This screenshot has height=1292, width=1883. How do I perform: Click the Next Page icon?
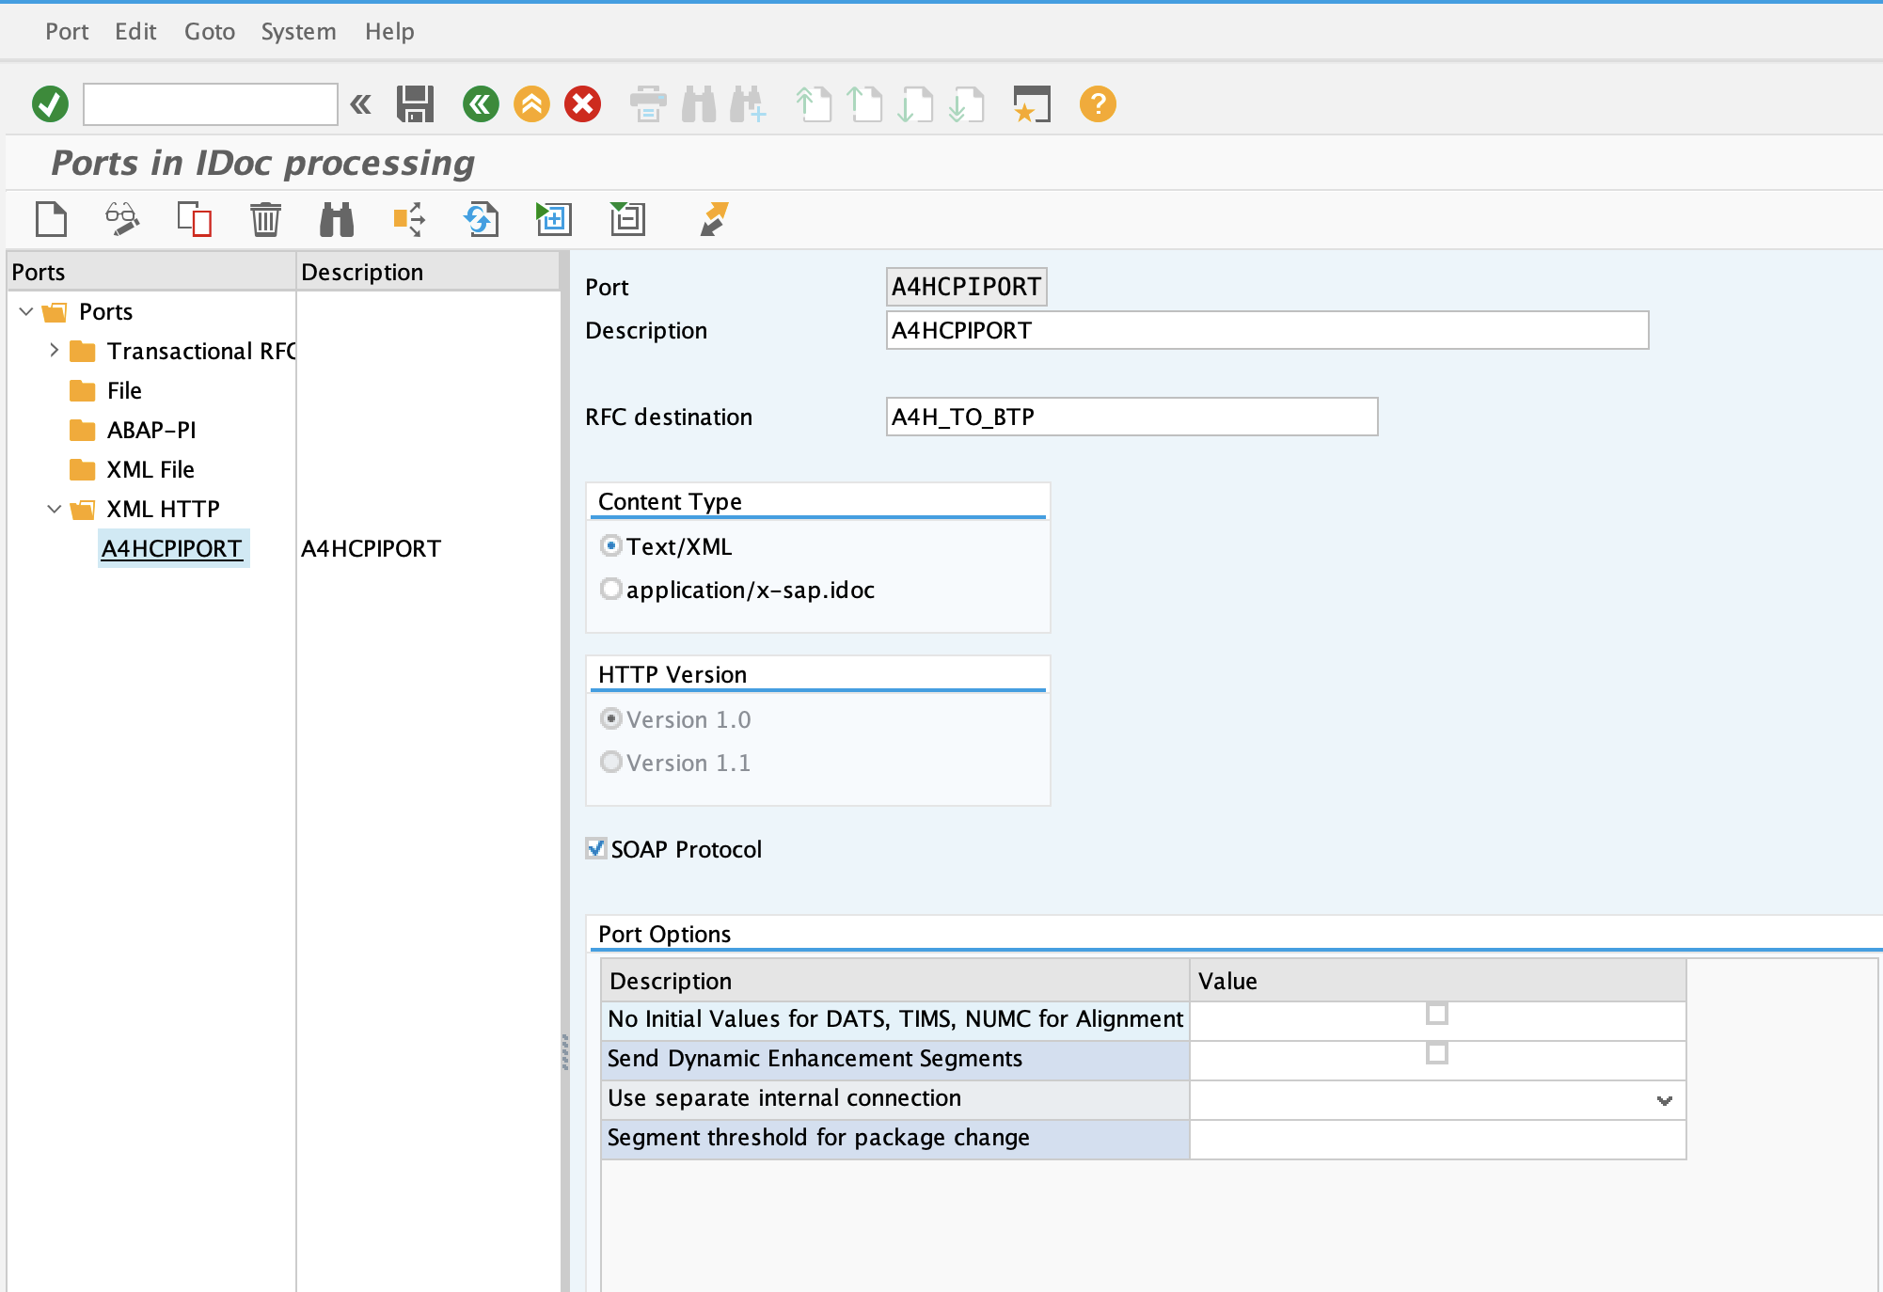[915, 103]
